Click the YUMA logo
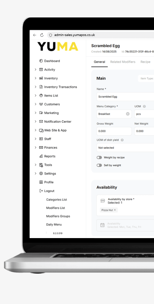 [x=58, y=47]
